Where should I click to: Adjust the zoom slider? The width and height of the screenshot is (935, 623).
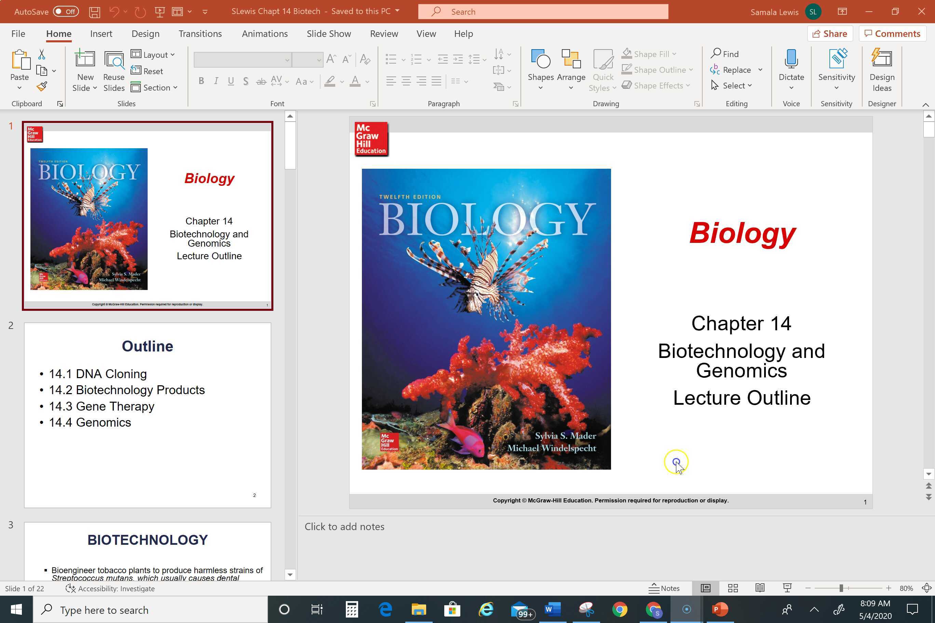click(842, 589)
